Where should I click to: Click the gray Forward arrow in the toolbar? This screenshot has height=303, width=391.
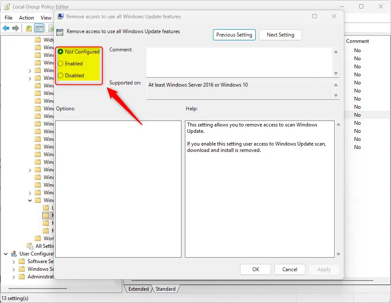pos(16,28)
